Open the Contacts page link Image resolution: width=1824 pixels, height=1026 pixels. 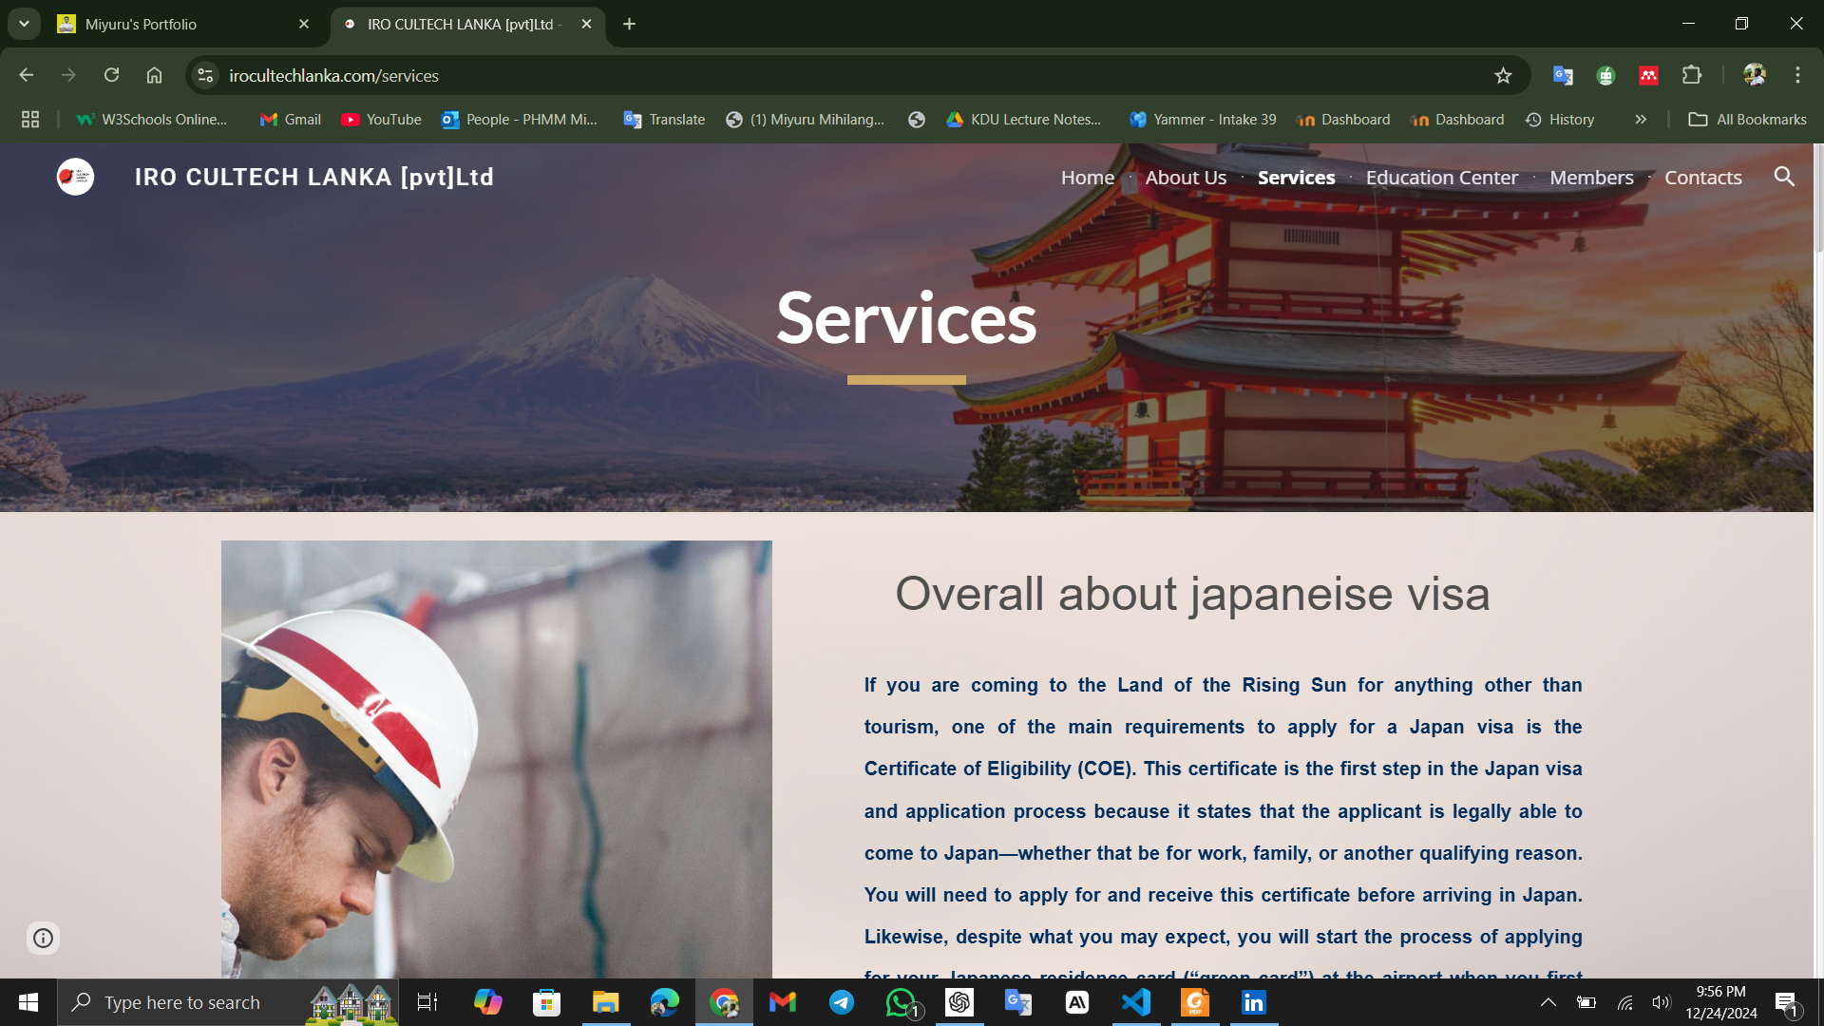point(1702,178)
